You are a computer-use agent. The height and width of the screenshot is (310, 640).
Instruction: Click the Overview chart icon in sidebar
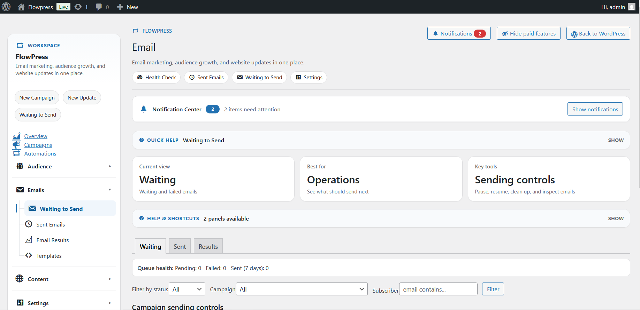pyautogui.click(x=16, y=136)
